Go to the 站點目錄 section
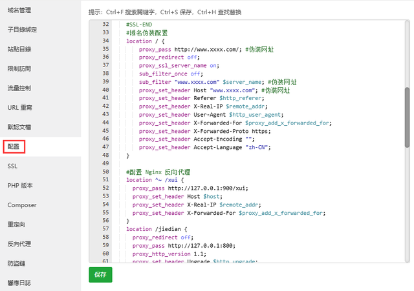 click(x=19, y=49)
